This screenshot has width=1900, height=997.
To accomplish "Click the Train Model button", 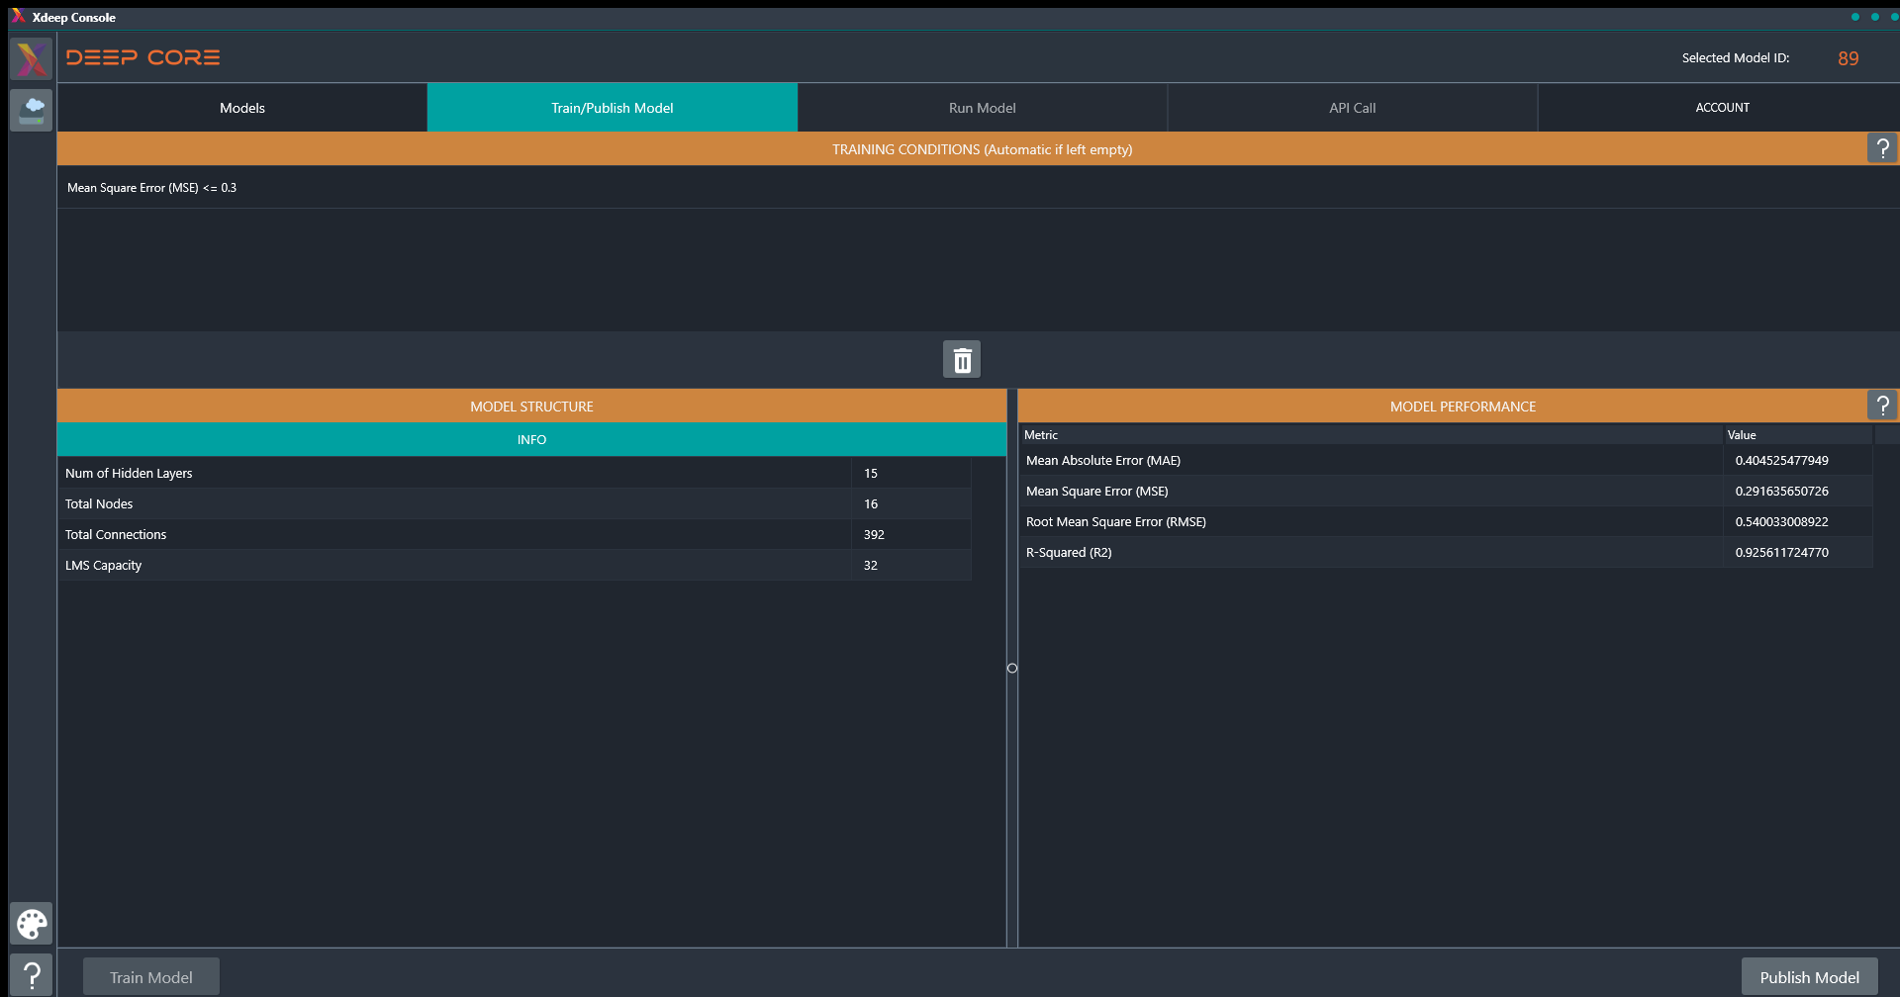I will (151, 977).
